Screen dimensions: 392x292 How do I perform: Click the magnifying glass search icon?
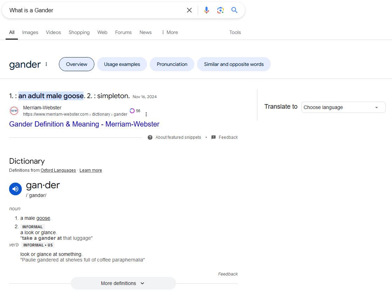234,10
